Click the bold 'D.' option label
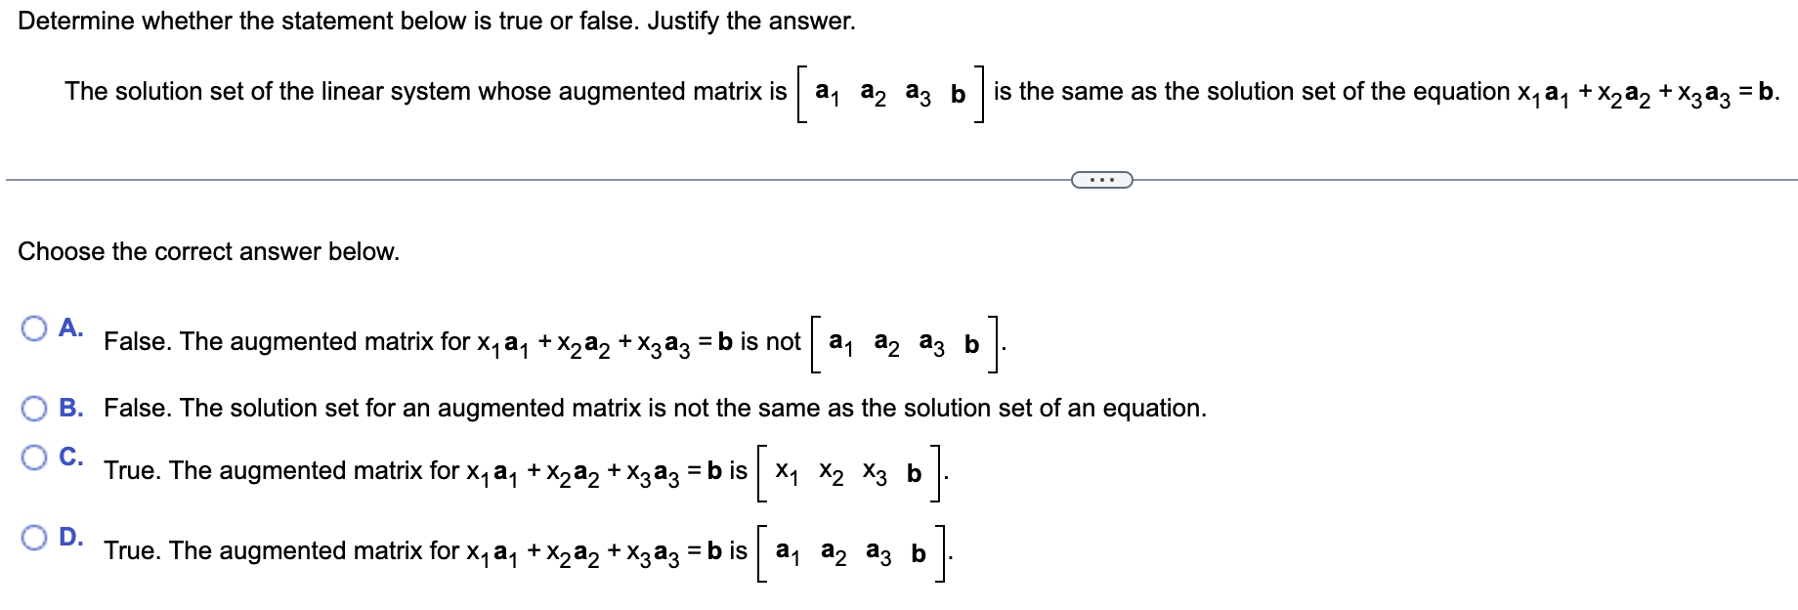1798x610 pixels. tap(71, 536)
